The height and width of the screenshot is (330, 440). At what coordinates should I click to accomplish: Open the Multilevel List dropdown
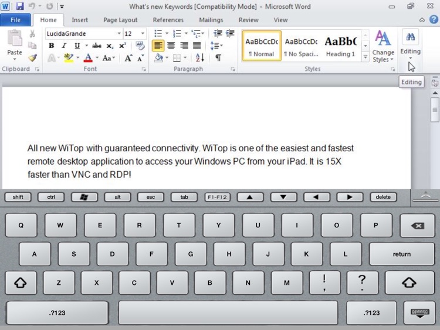(x=198, y=33)
